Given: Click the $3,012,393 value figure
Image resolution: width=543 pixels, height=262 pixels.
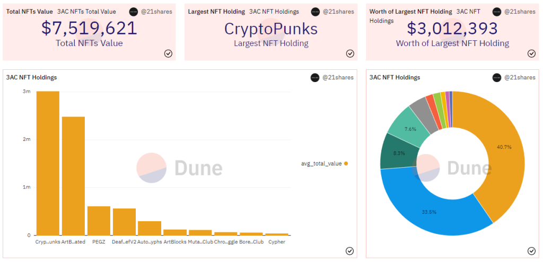Looking at the screenshot, I should [x=452, y=28].
